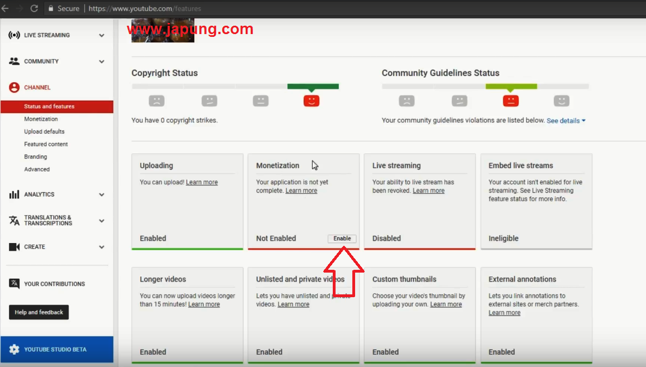Click Learn more in the Monetization card

[301, 190]
